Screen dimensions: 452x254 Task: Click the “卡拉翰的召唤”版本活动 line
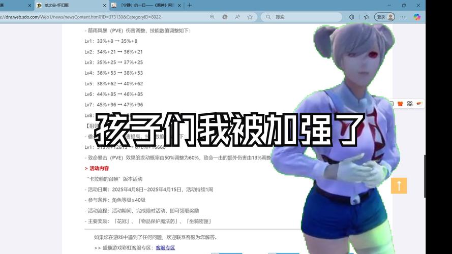pyautogui.click(x=115, y=179)
